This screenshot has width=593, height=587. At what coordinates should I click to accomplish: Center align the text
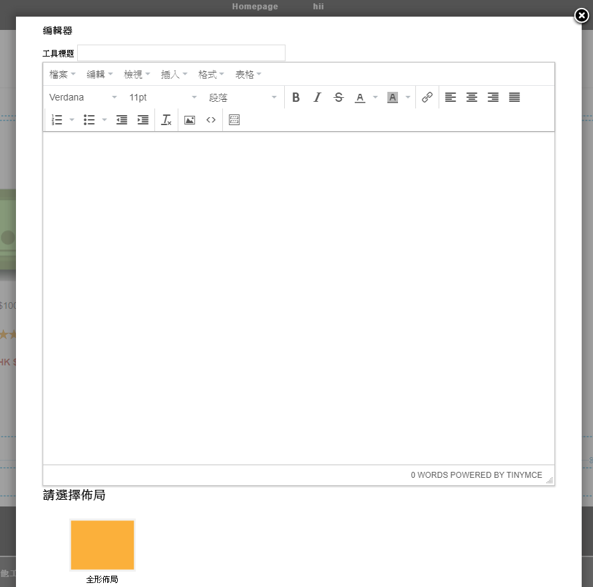(x=472, y=98)
